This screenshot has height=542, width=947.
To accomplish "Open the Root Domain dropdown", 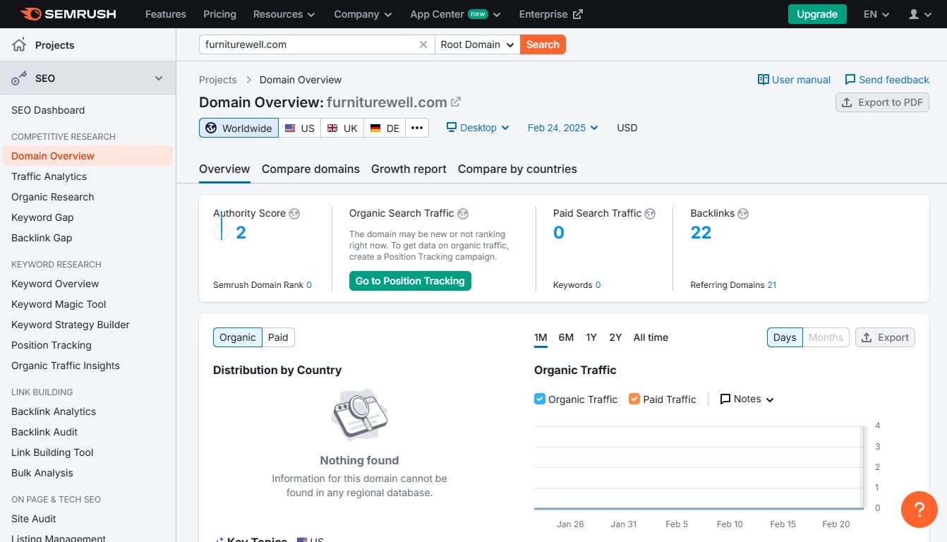I will click(x=478, y=44).
